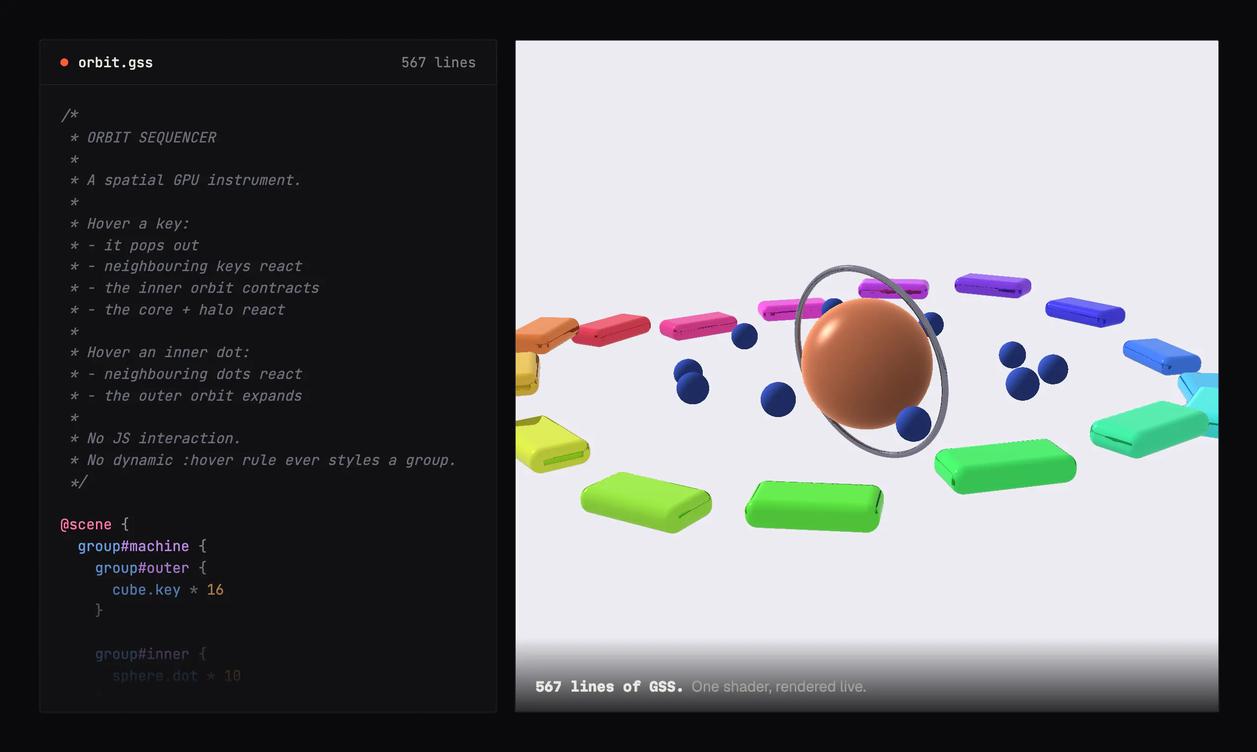Click the red key in the outer orbit
The height and width of the screenshot is (752, 1257).
tap(612, 329)
